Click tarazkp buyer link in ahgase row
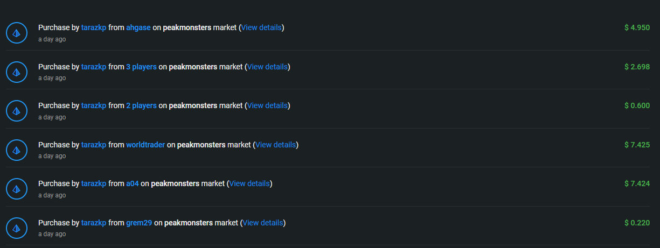Screen dimensions: 660x248 tap(94, 27)
